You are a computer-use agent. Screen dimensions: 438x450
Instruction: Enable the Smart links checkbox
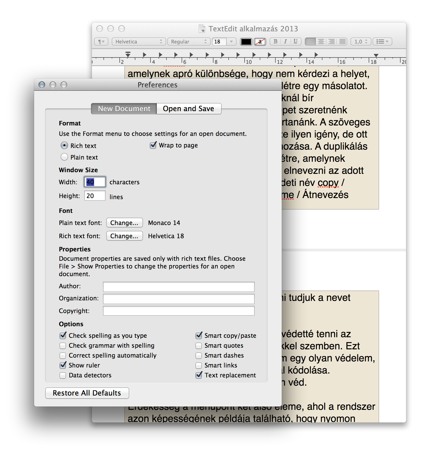pos(199,365)
